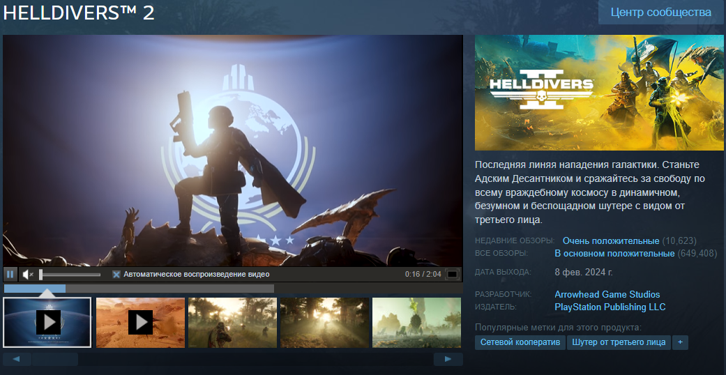
Task: Enter fullscreen mode for the trailer
Action: click(x=452, y=275)
